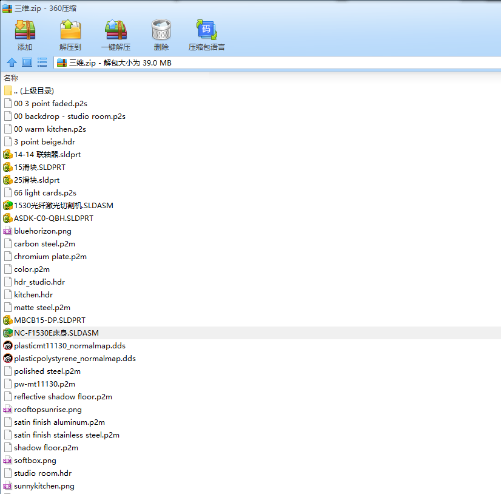Select the plasticmt11130_normalmap.dds filename

[x=70, y=346]
